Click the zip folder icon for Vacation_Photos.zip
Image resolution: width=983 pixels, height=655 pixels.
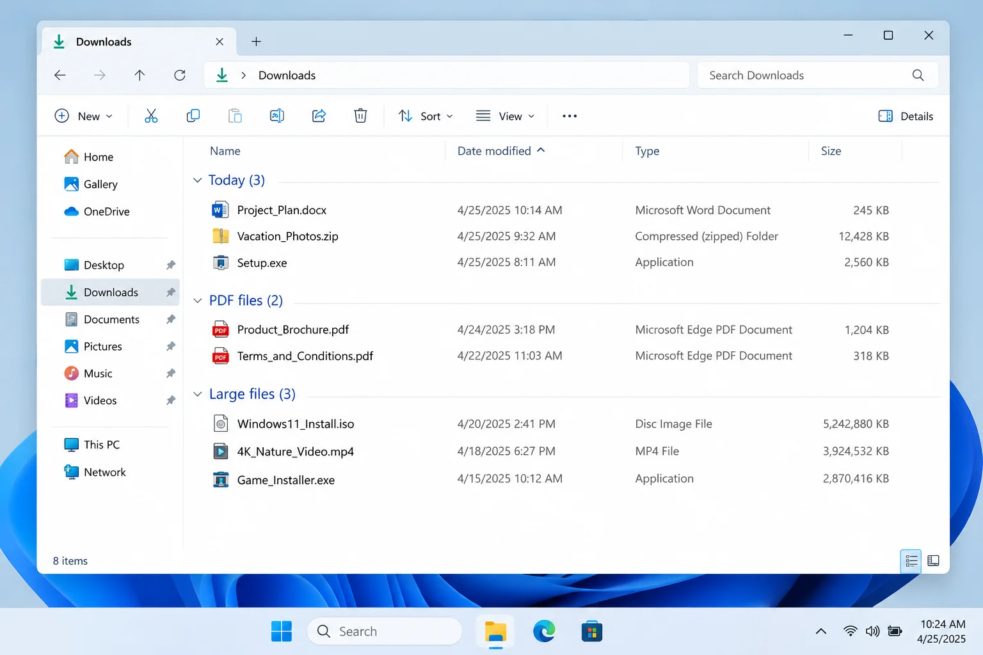[220, 236]
